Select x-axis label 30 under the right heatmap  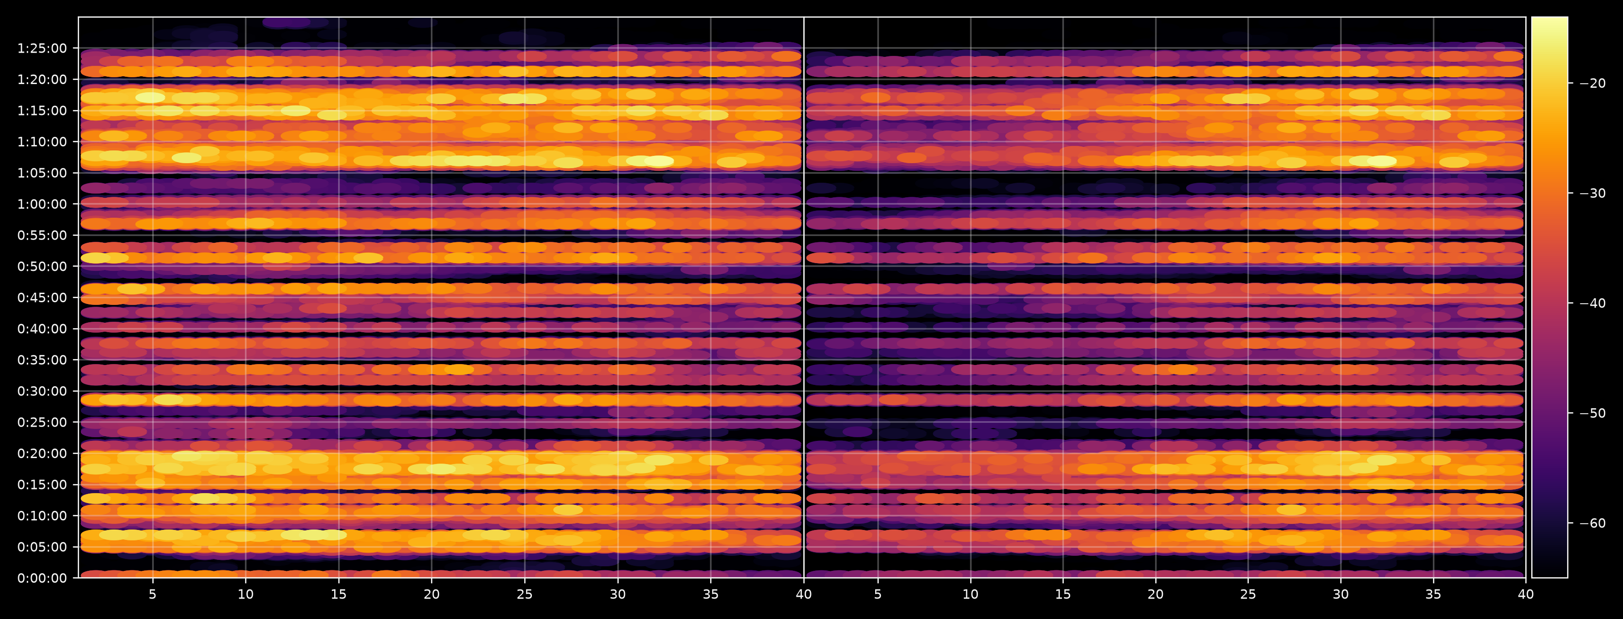(x=1341, y=594)
